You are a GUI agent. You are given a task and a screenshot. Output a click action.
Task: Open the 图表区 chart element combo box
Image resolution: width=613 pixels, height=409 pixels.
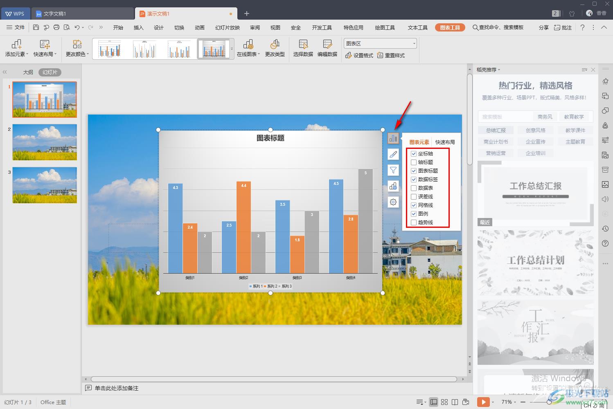point(380,43)
